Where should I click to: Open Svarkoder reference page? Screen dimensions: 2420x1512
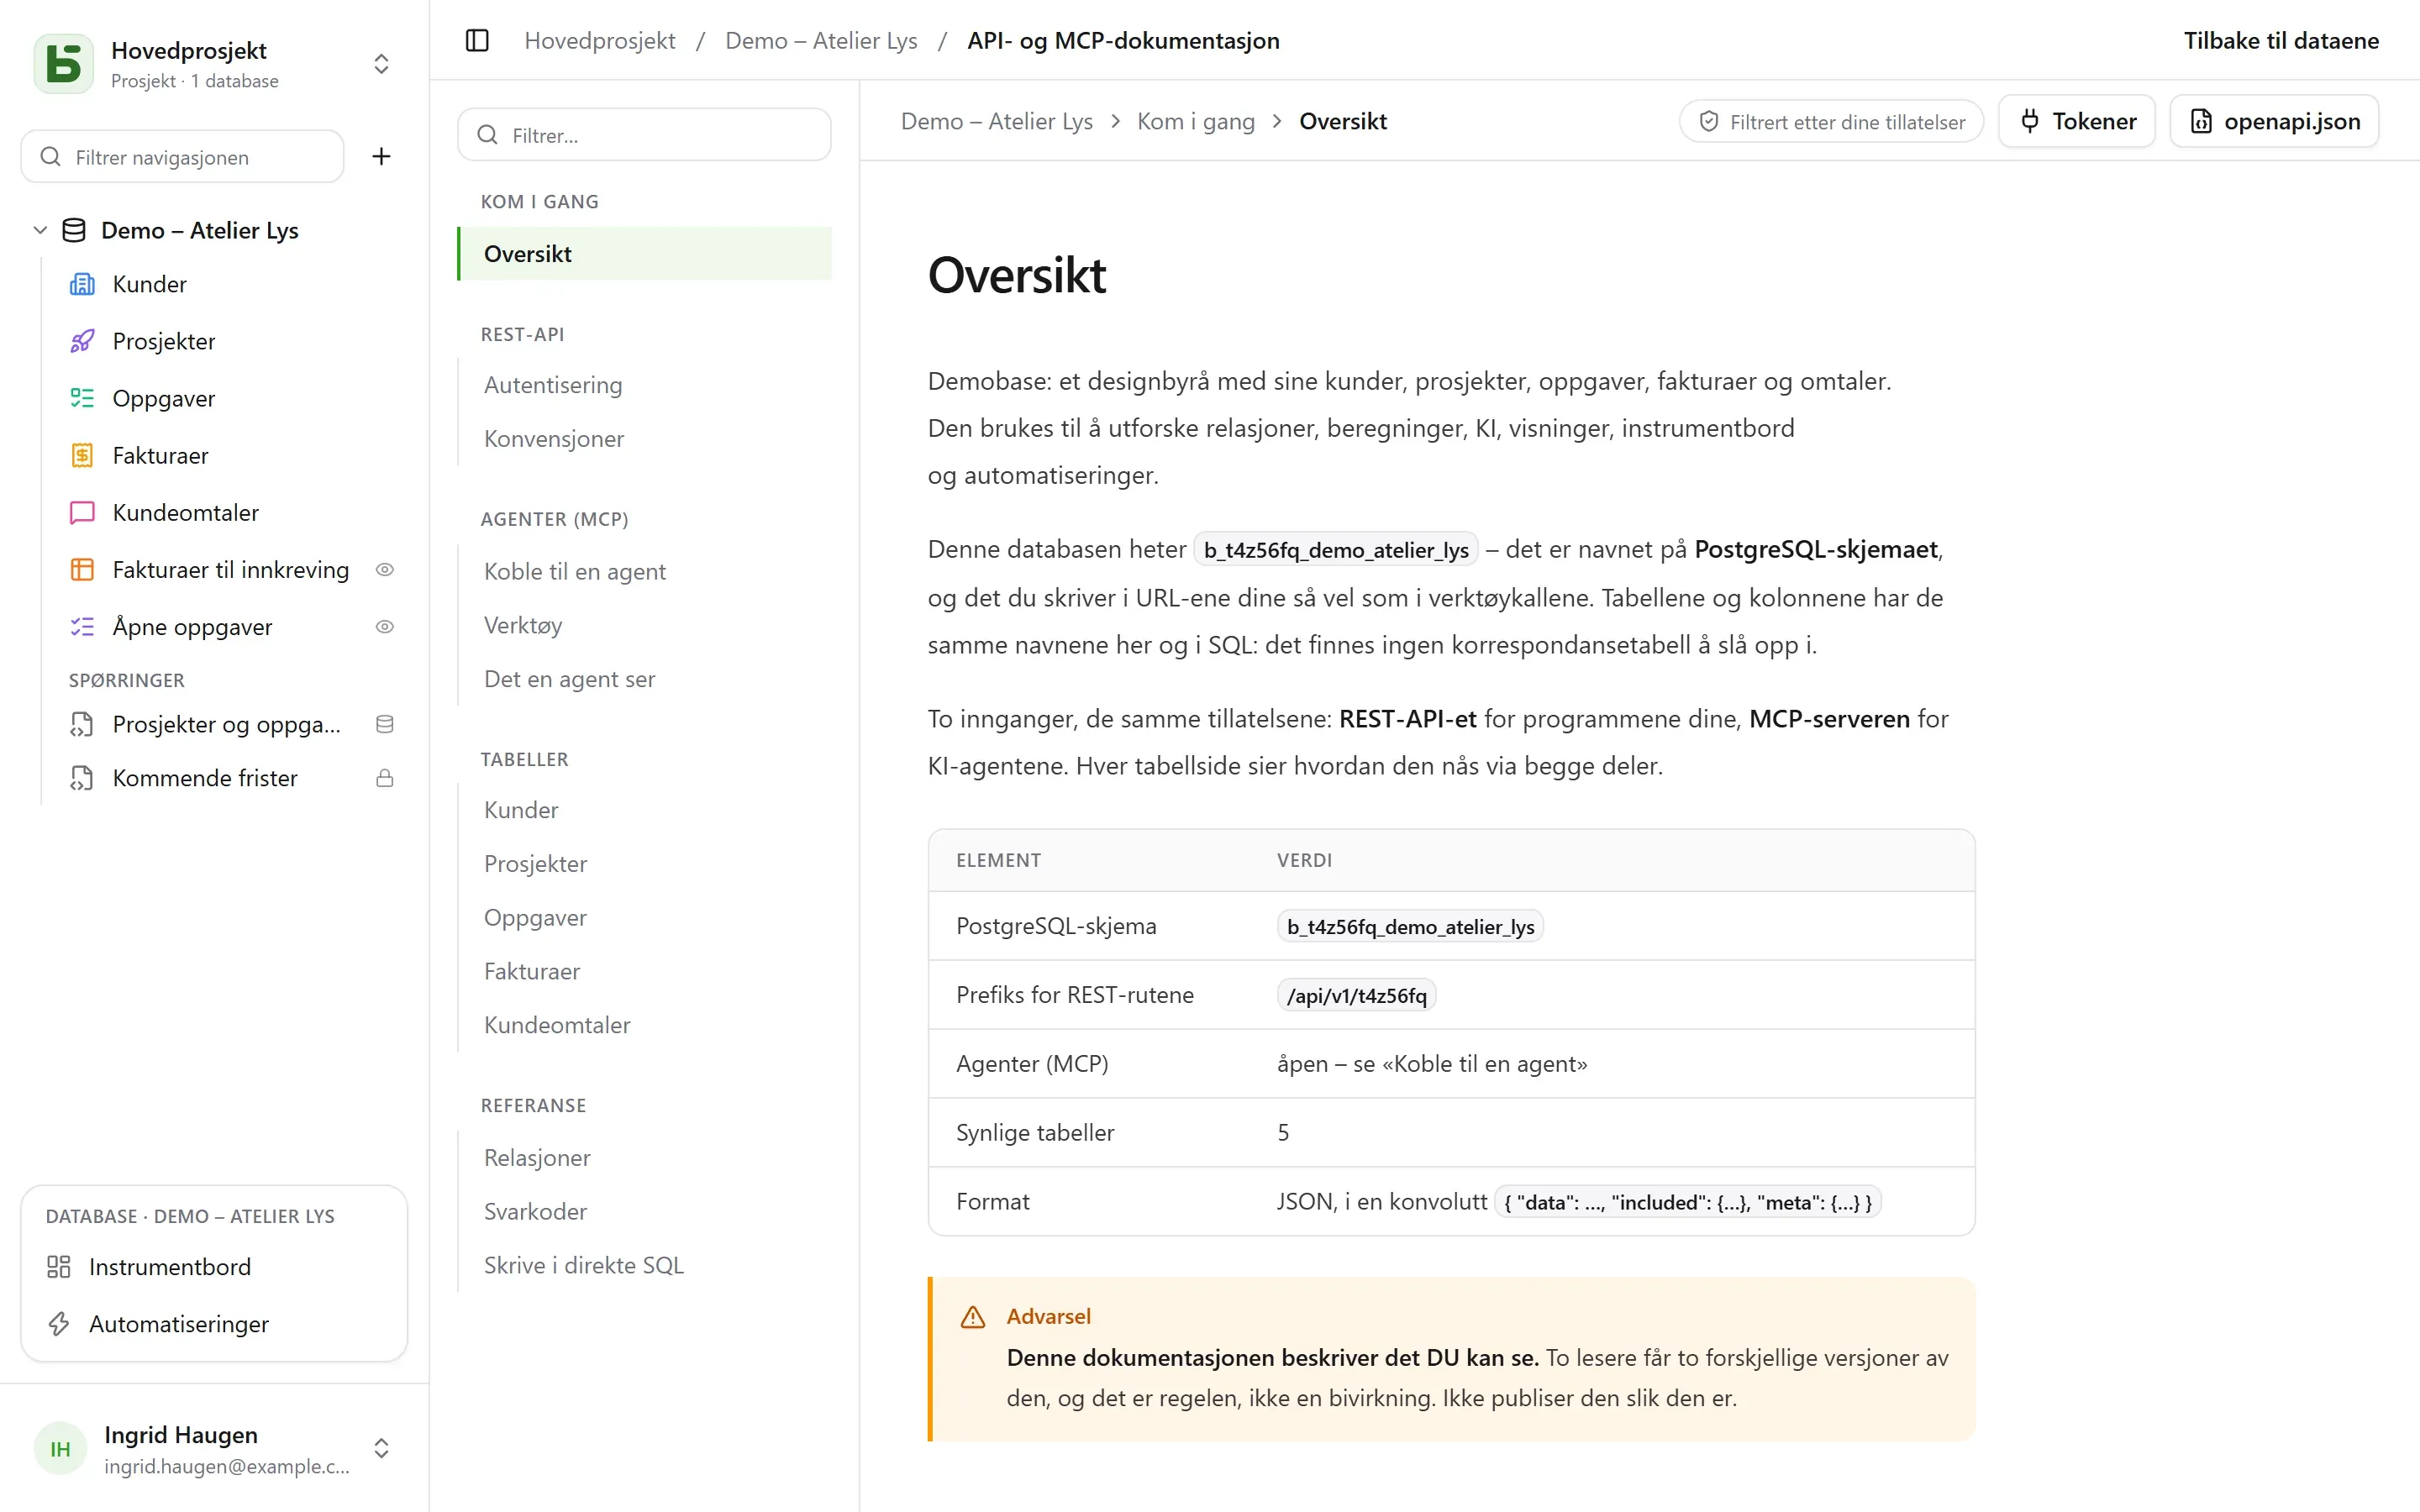[x=535, y=1211]
